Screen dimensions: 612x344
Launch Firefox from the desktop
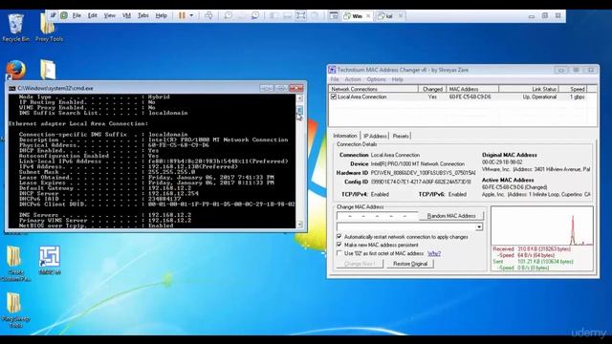click(x=15, y=70)
